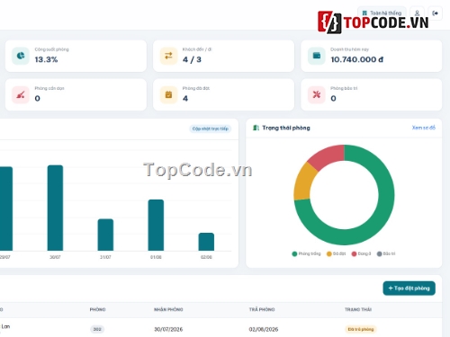Click the TRẠNG THÁI column header
This screenshot has height=337, width=450.
click(358, 309)
